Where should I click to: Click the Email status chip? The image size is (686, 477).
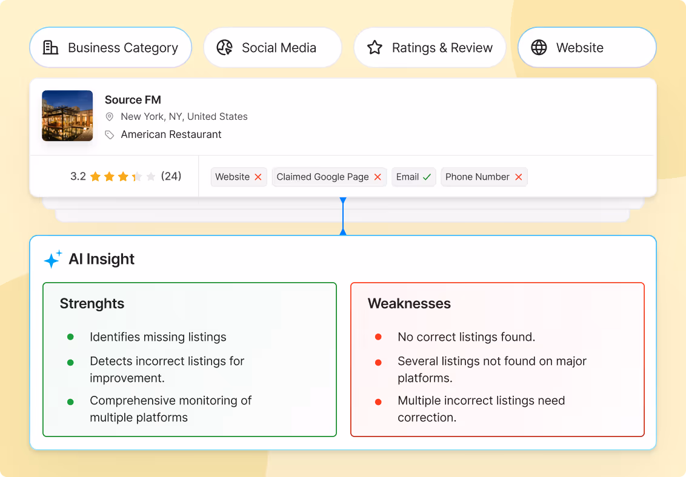tap(414, 177)
